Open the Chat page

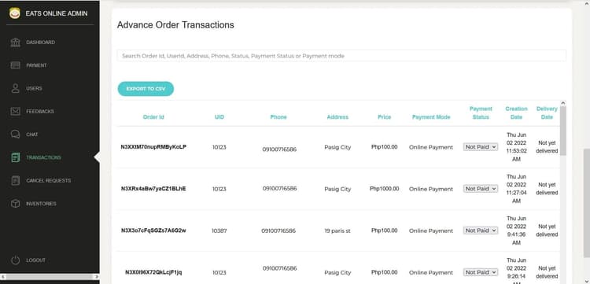(x=32, y=135)
